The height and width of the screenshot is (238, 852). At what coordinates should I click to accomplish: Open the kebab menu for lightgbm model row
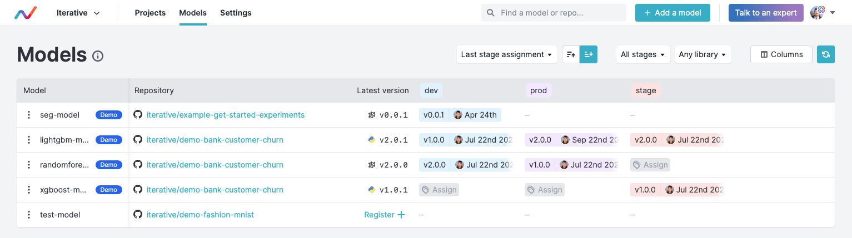pos(29,140)
